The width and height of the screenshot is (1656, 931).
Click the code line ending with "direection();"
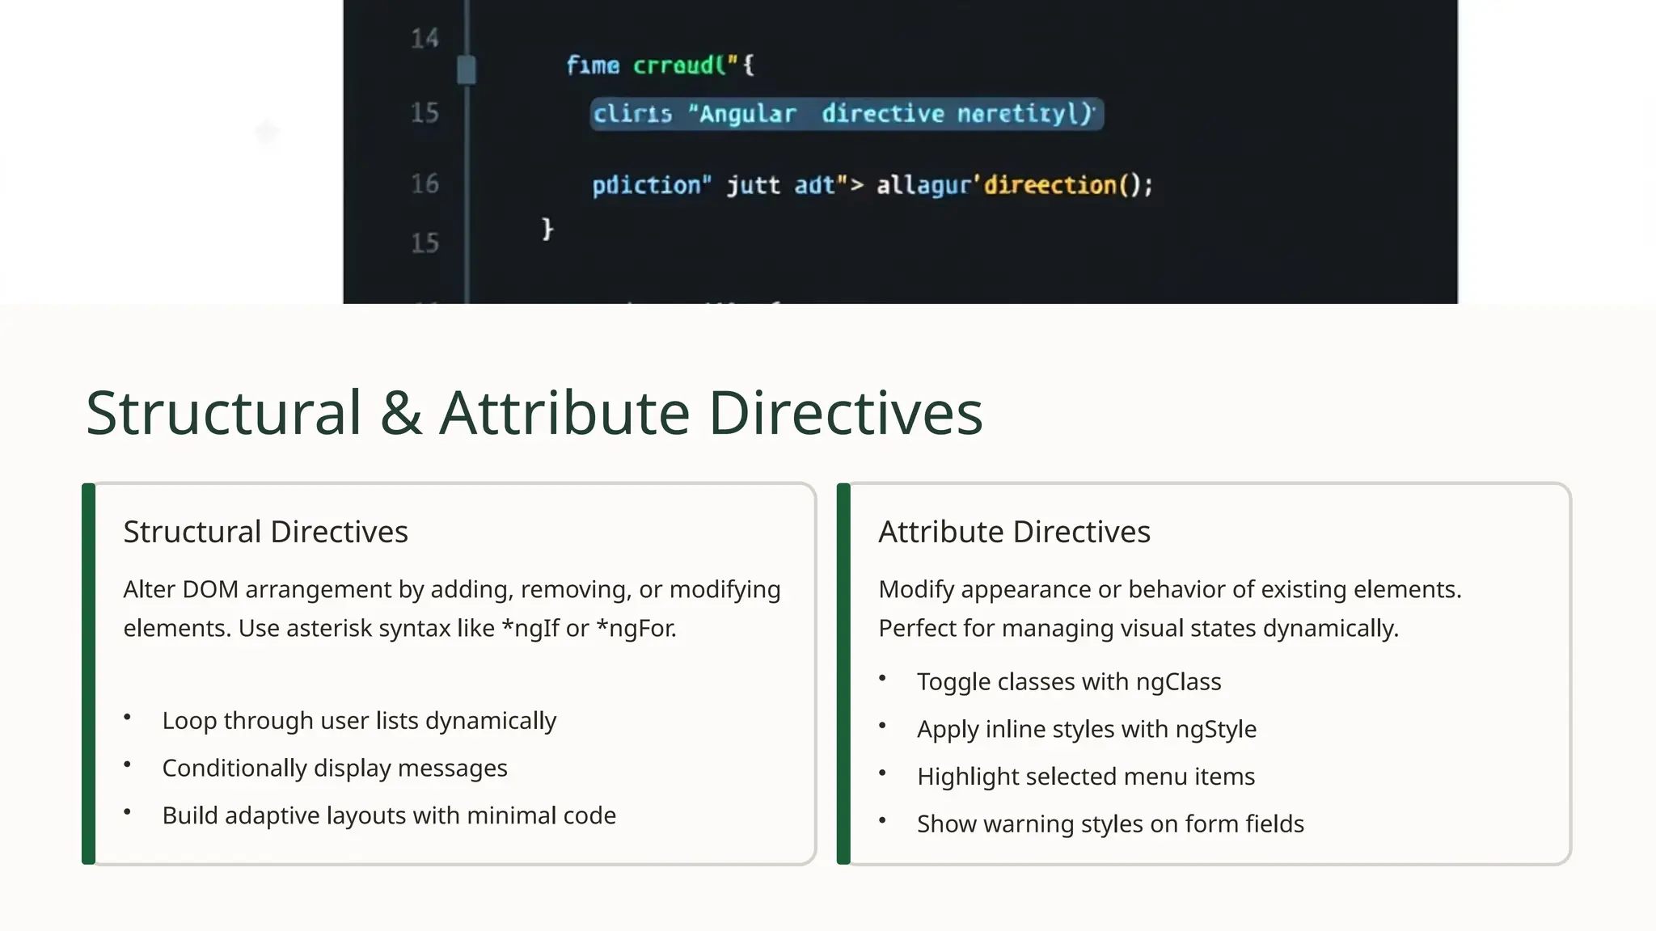[872, 185]
